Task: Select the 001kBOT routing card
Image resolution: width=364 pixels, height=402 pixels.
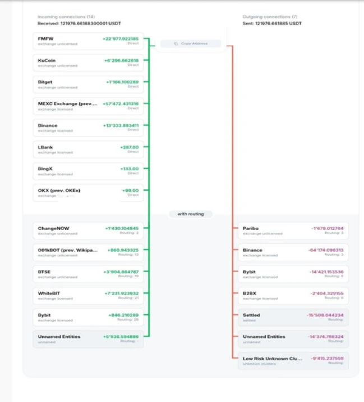Action: coord(88,252)
